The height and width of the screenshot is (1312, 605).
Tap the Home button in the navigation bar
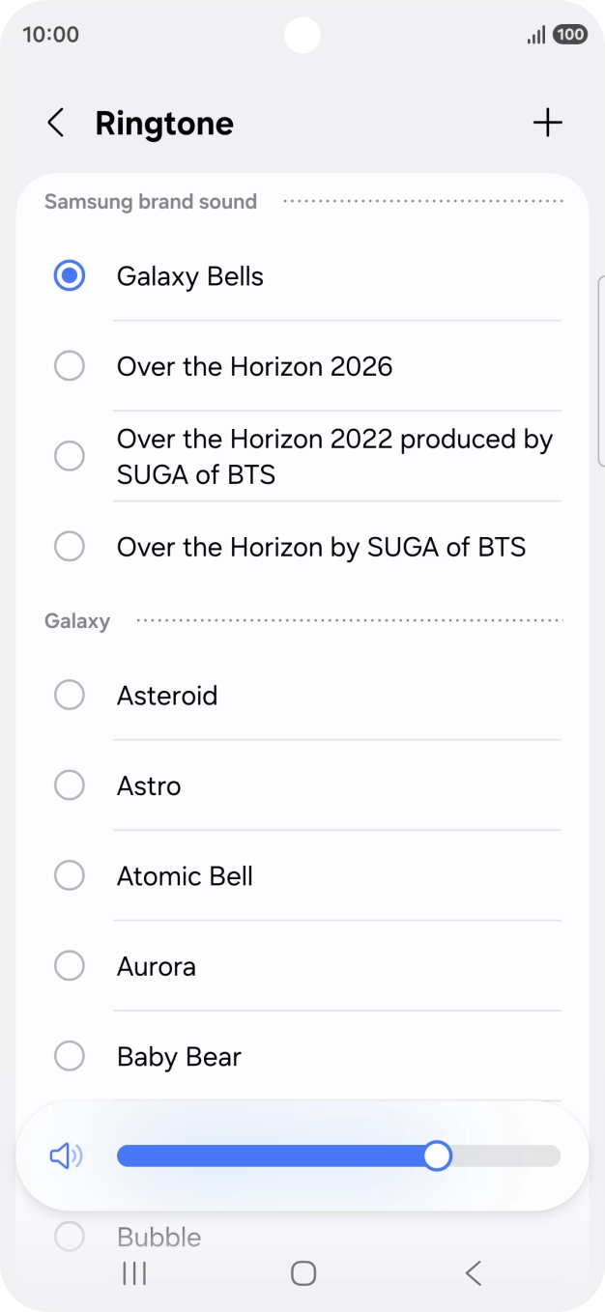[x=302, y=1273]
